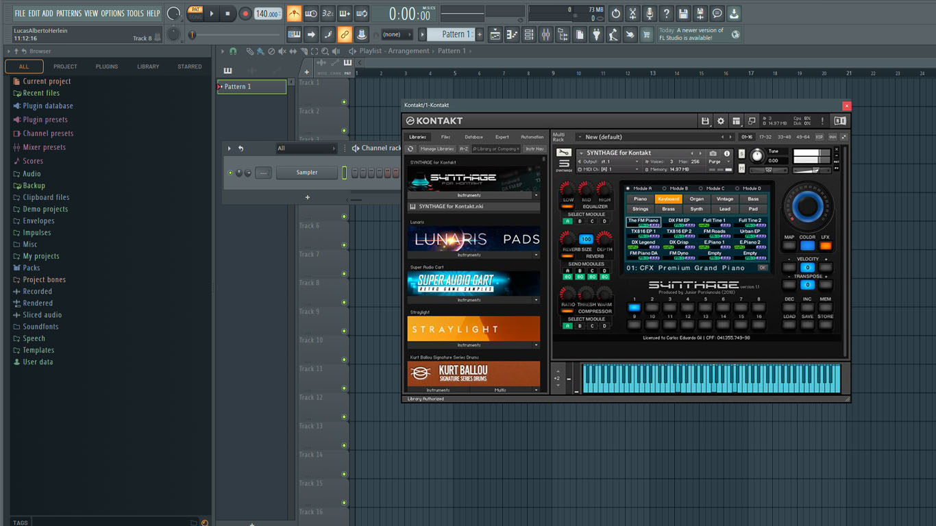Click the blue COLOR button
The width and height of the screenshot is (936, 526).
pyautogui.click(x=807, y=246)
